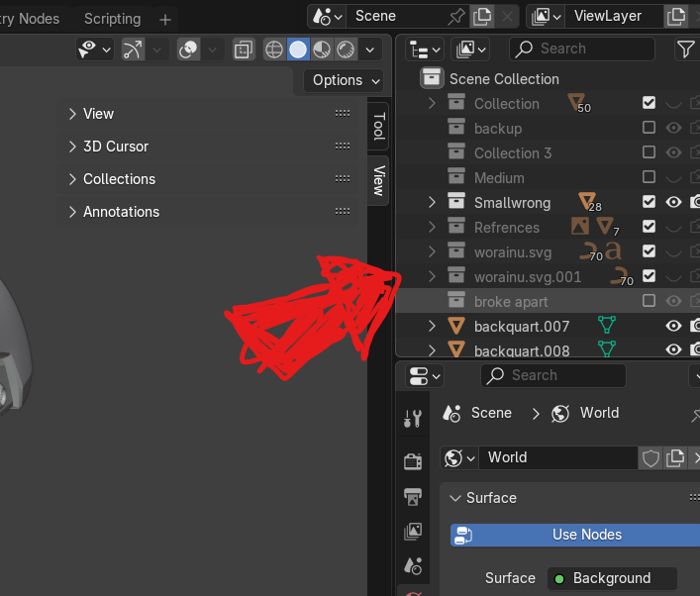Open the Tool sidebar tab
This screenshot has height=596, width=700.
[378, 127]
